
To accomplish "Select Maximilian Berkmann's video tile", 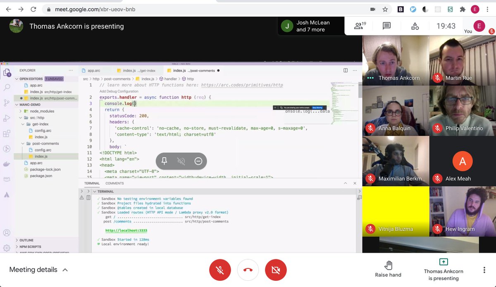I will click(396, 161).
